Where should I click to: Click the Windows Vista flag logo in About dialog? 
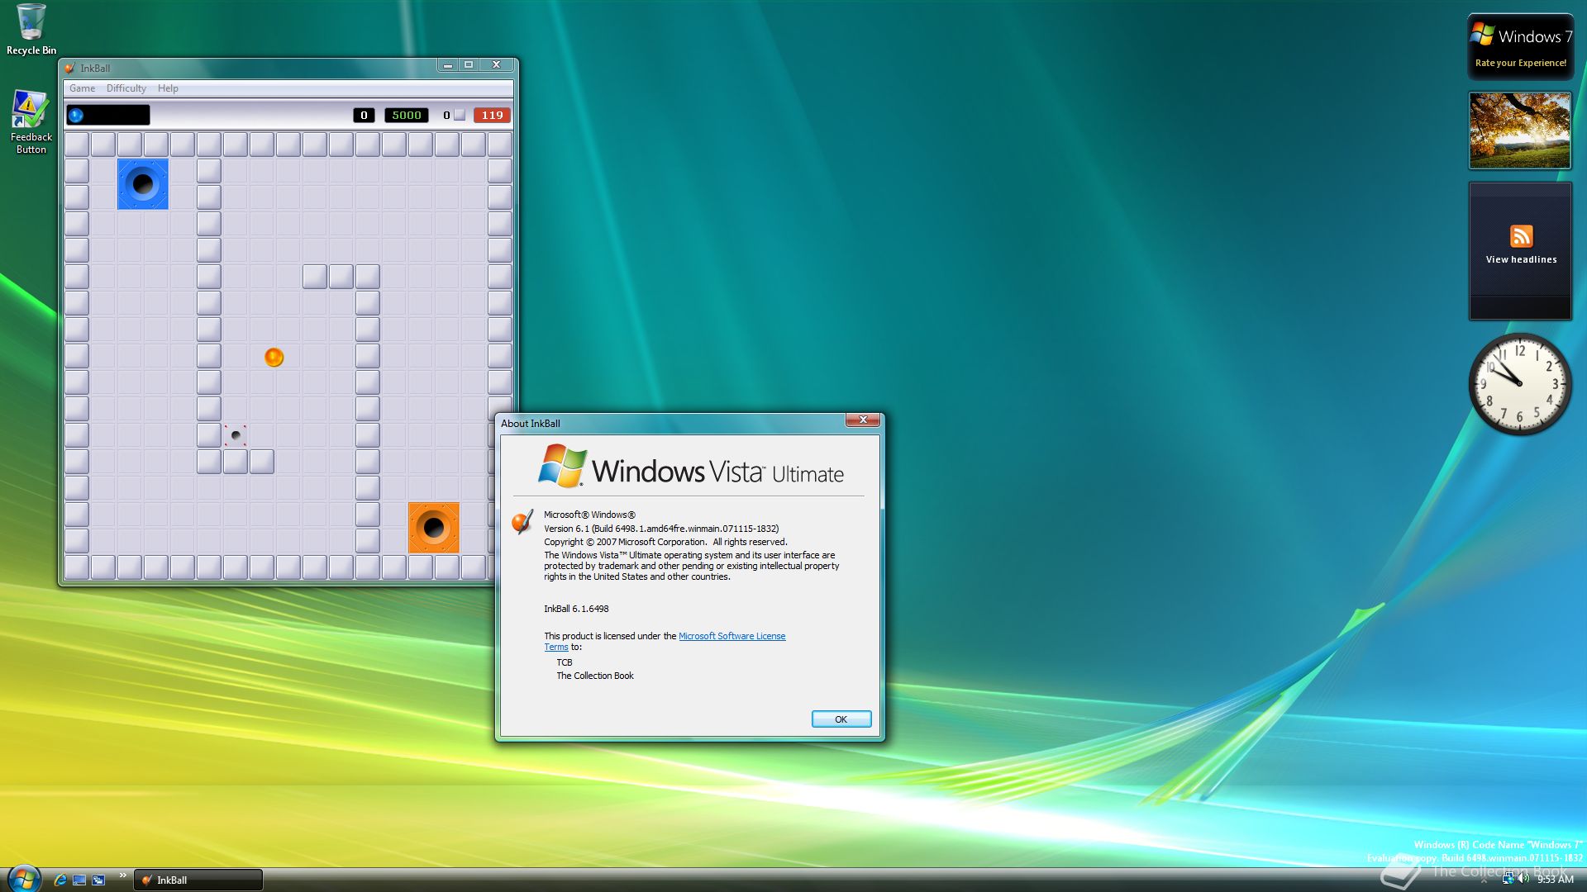(562, 465)
